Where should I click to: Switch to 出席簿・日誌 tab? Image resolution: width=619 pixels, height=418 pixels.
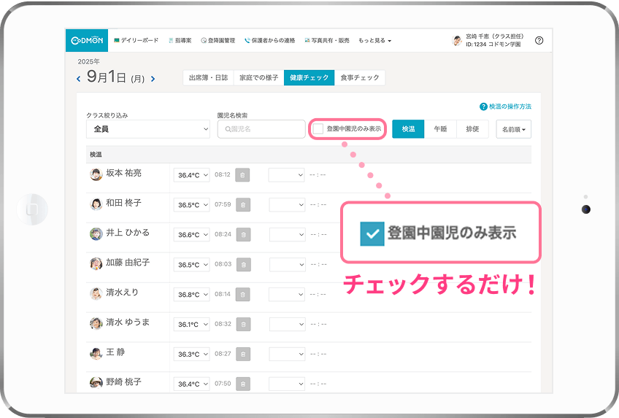point(208,77)
